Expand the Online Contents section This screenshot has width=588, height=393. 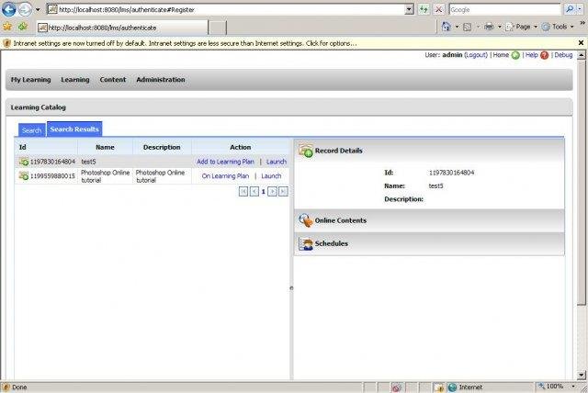click(x=429, y=220)
